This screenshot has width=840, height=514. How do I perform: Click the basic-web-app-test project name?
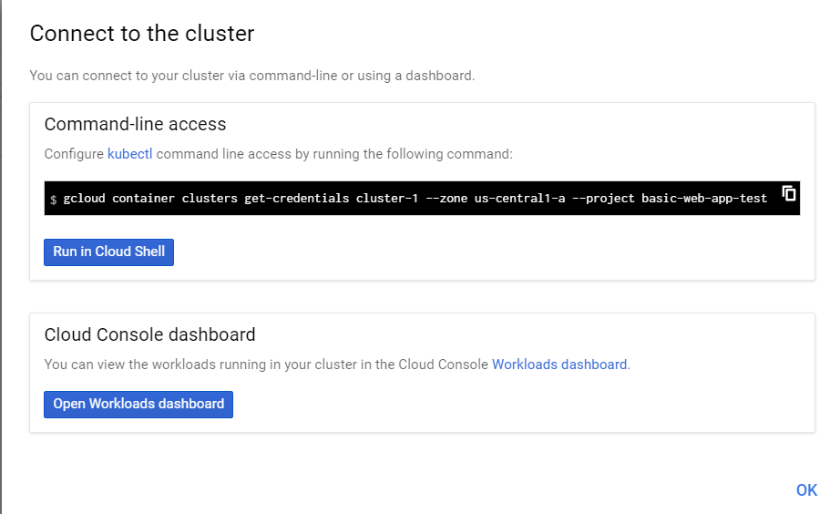click(x=704, y=199)
